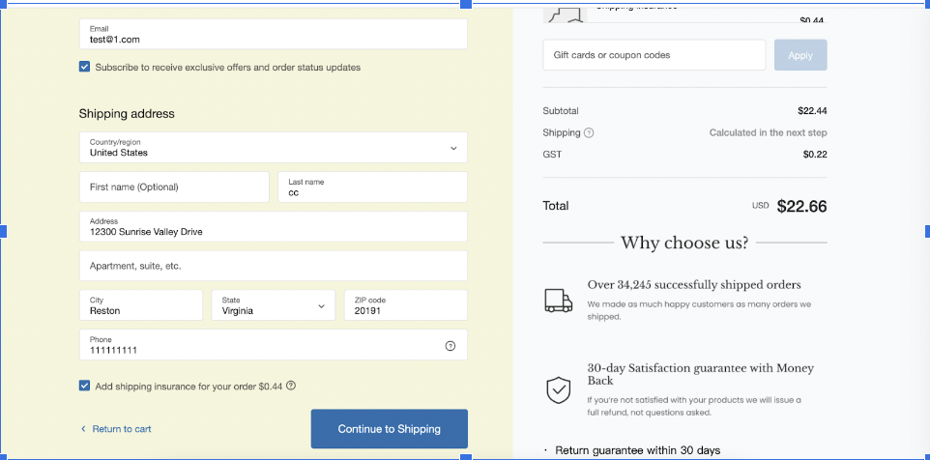930x460 pixels.
Task: Click the Shipping info question icon
Action: (589, 132)
